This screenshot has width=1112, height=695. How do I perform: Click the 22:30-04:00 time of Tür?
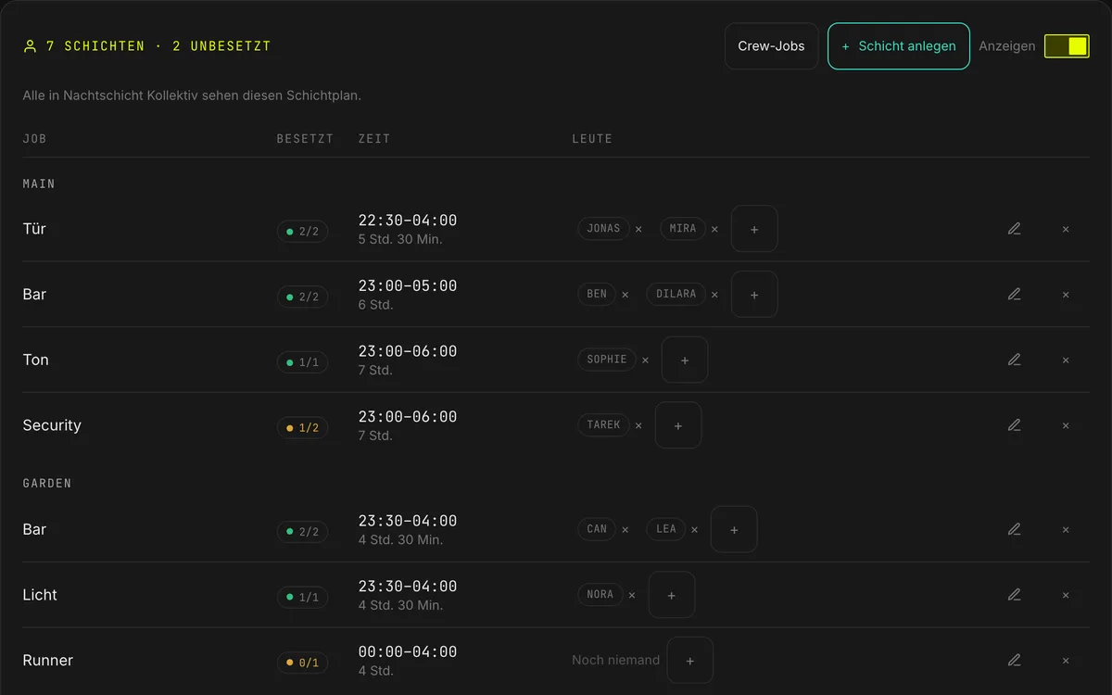tap(408, 221)
